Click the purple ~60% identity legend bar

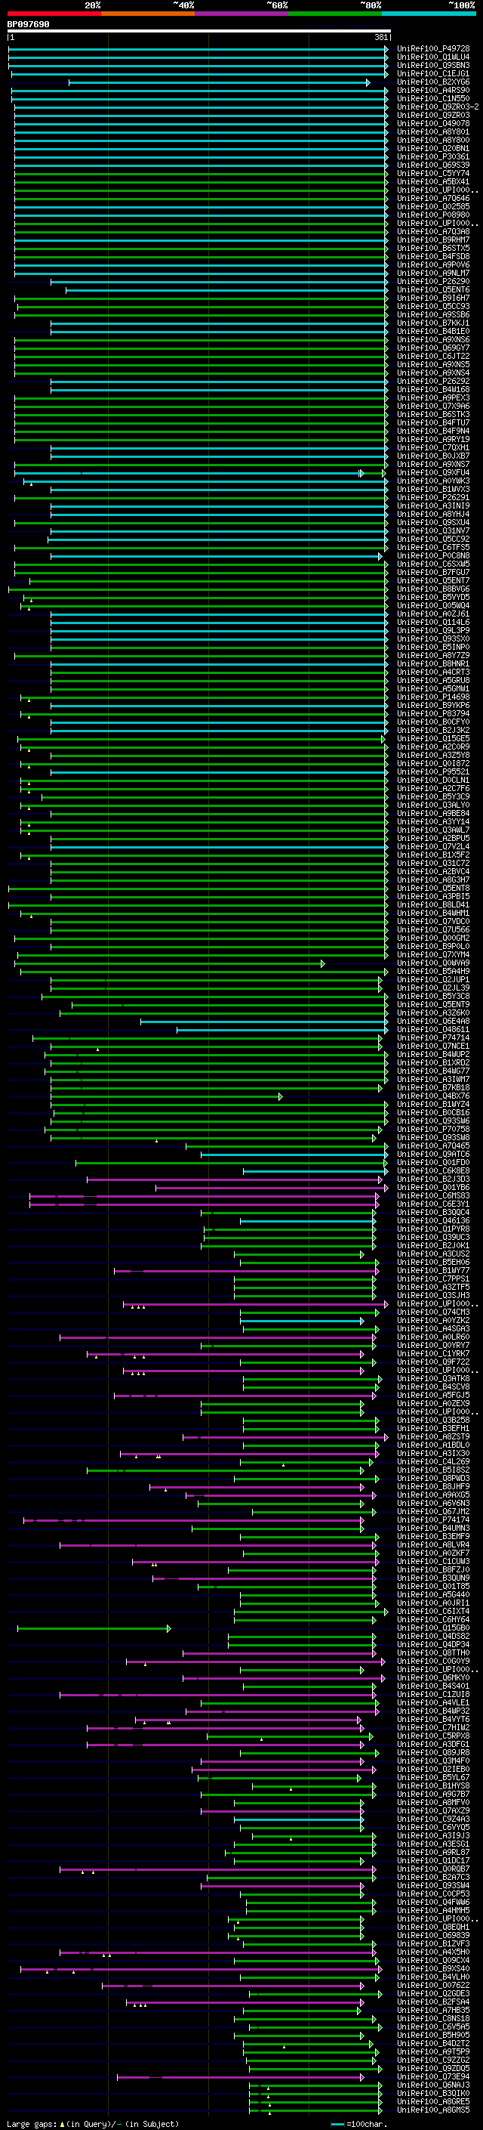click(x=242, y=14)
